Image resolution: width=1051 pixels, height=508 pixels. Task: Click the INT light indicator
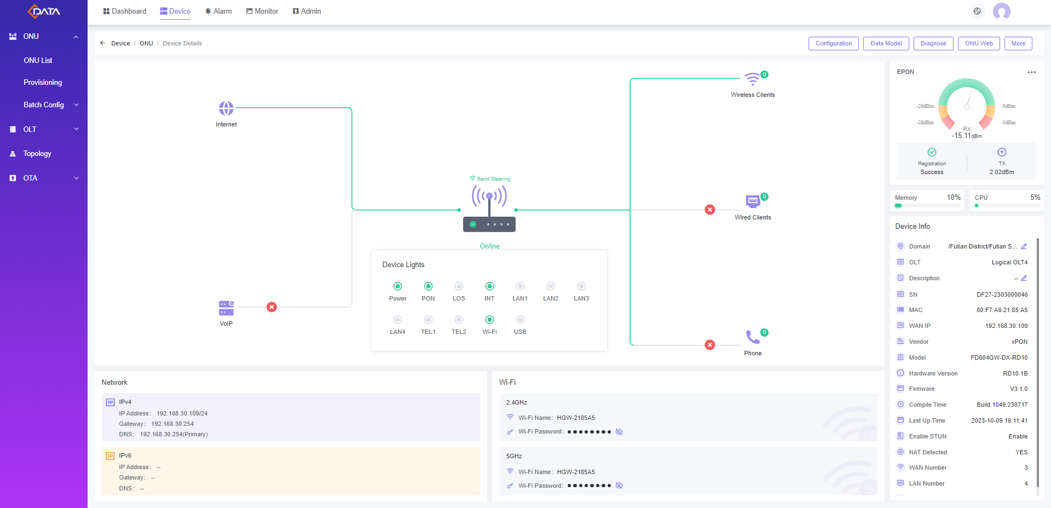click(490, 286)
